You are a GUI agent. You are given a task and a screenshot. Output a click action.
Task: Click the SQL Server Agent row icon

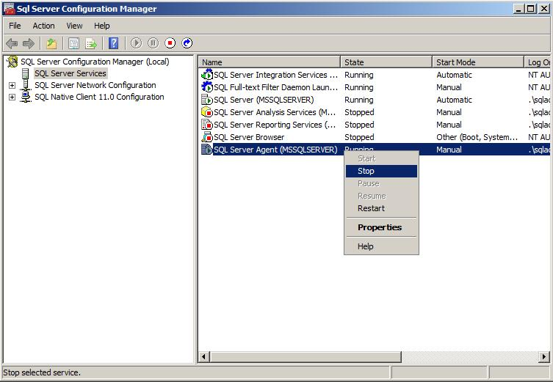click(206, 150)
